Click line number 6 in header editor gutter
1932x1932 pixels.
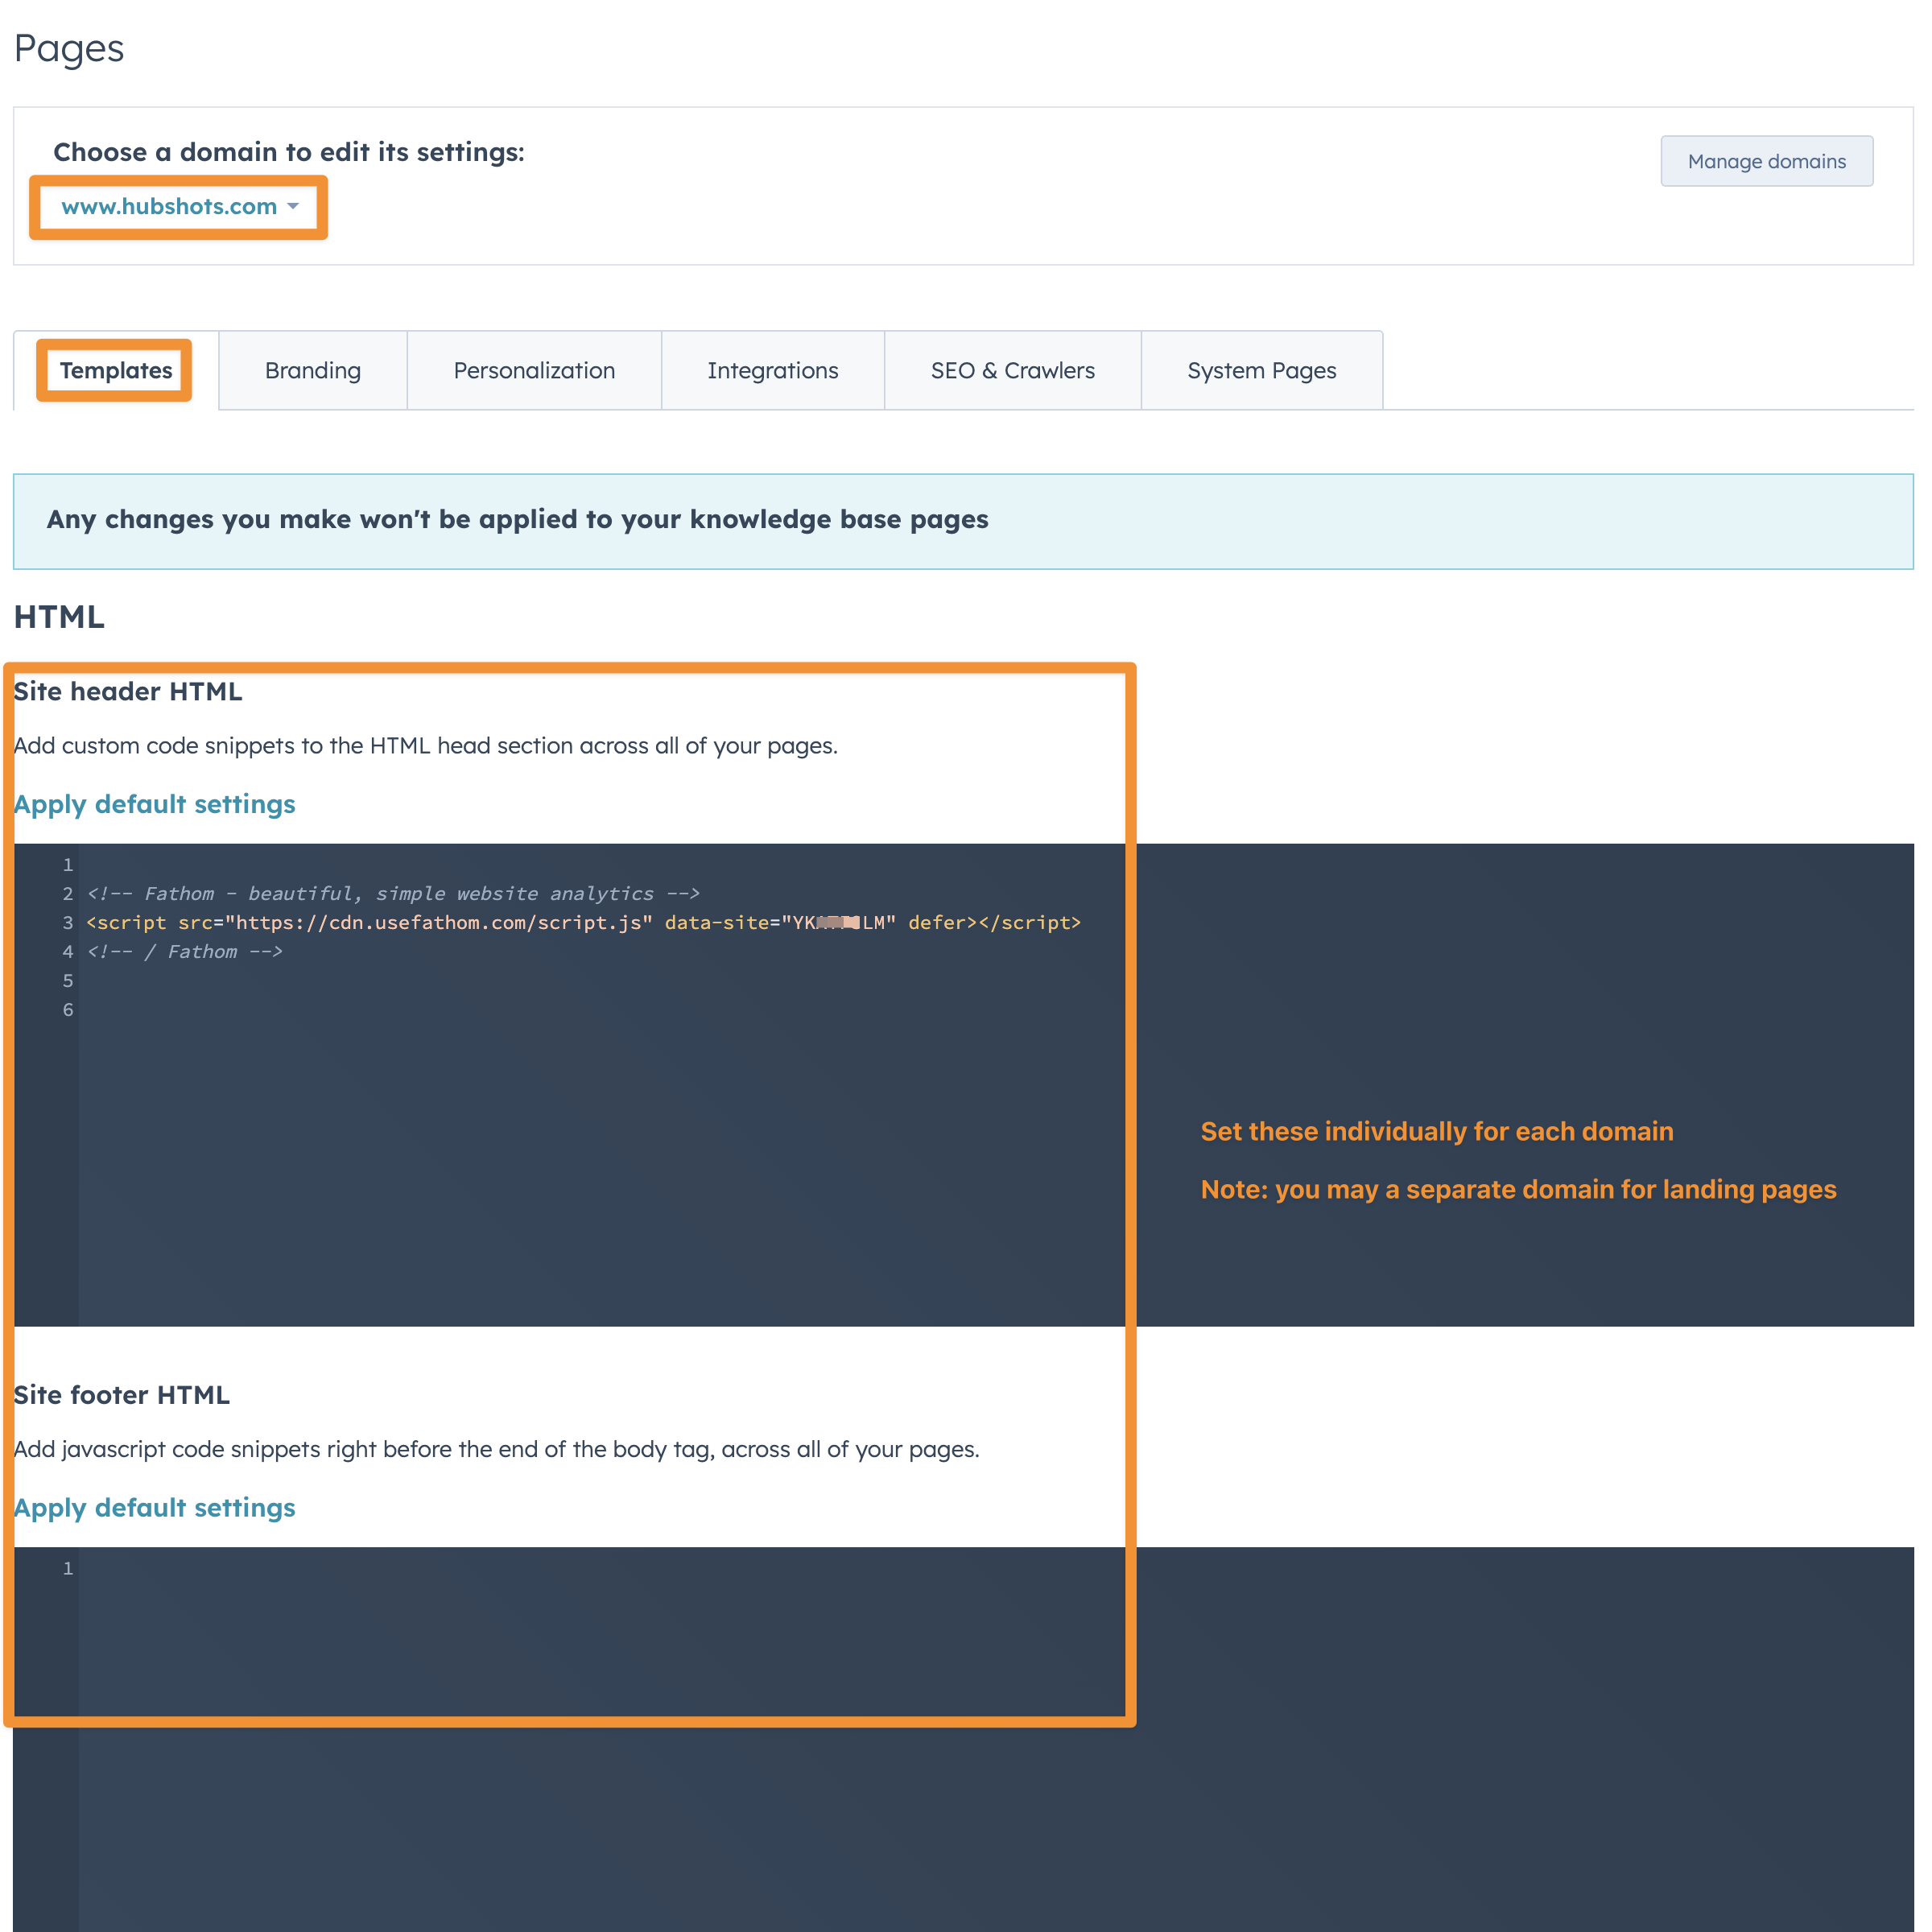pos(68,1010)
